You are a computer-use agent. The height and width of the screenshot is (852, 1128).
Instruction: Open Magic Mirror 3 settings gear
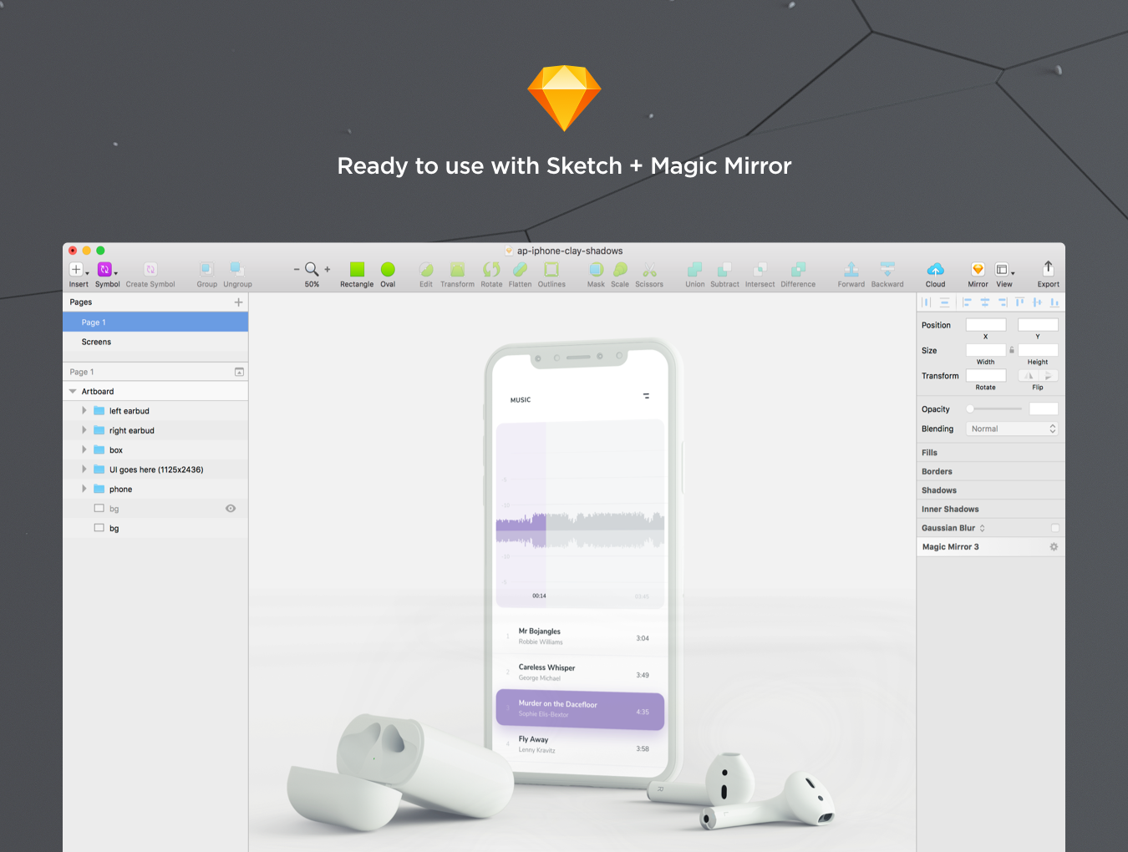[1054, 547]
